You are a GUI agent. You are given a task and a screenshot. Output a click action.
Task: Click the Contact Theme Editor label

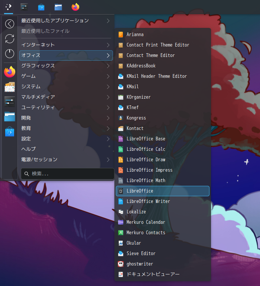(x=151, y=55)
